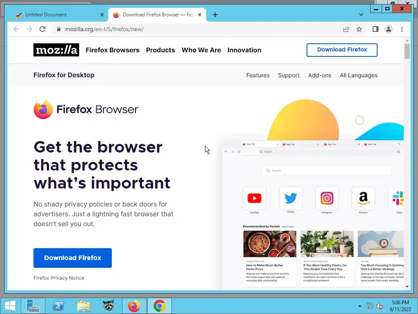
Task: Select the Download Firefox Browser tab
Action: (x=157, y=15)
